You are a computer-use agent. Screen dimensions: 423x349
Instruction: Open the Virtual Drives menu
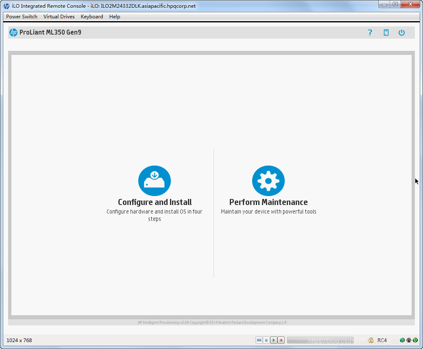click(59, 16)
